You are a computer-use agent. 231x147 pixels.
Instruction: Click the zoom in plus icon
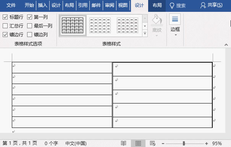[x=207, y=143]
